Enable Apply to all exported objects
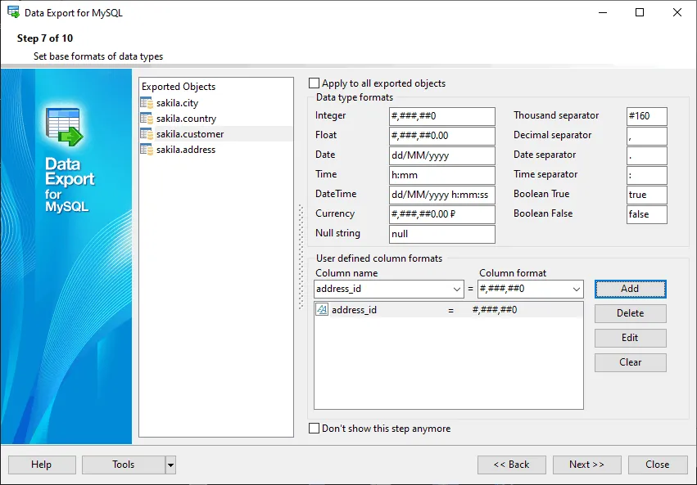The image size is (697, 485). click(314, 83)
